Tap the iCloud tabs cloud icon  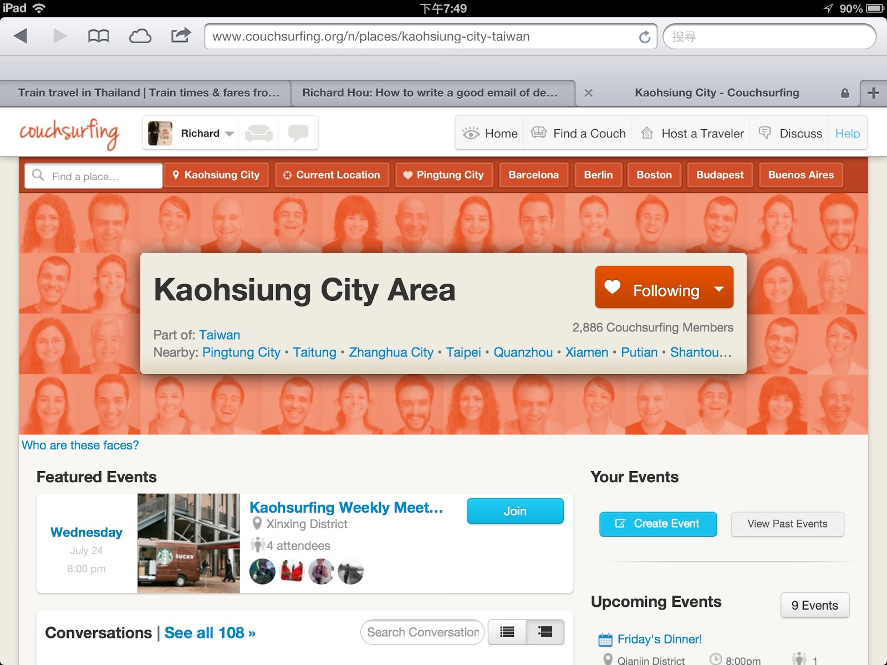tap(140, 35)
